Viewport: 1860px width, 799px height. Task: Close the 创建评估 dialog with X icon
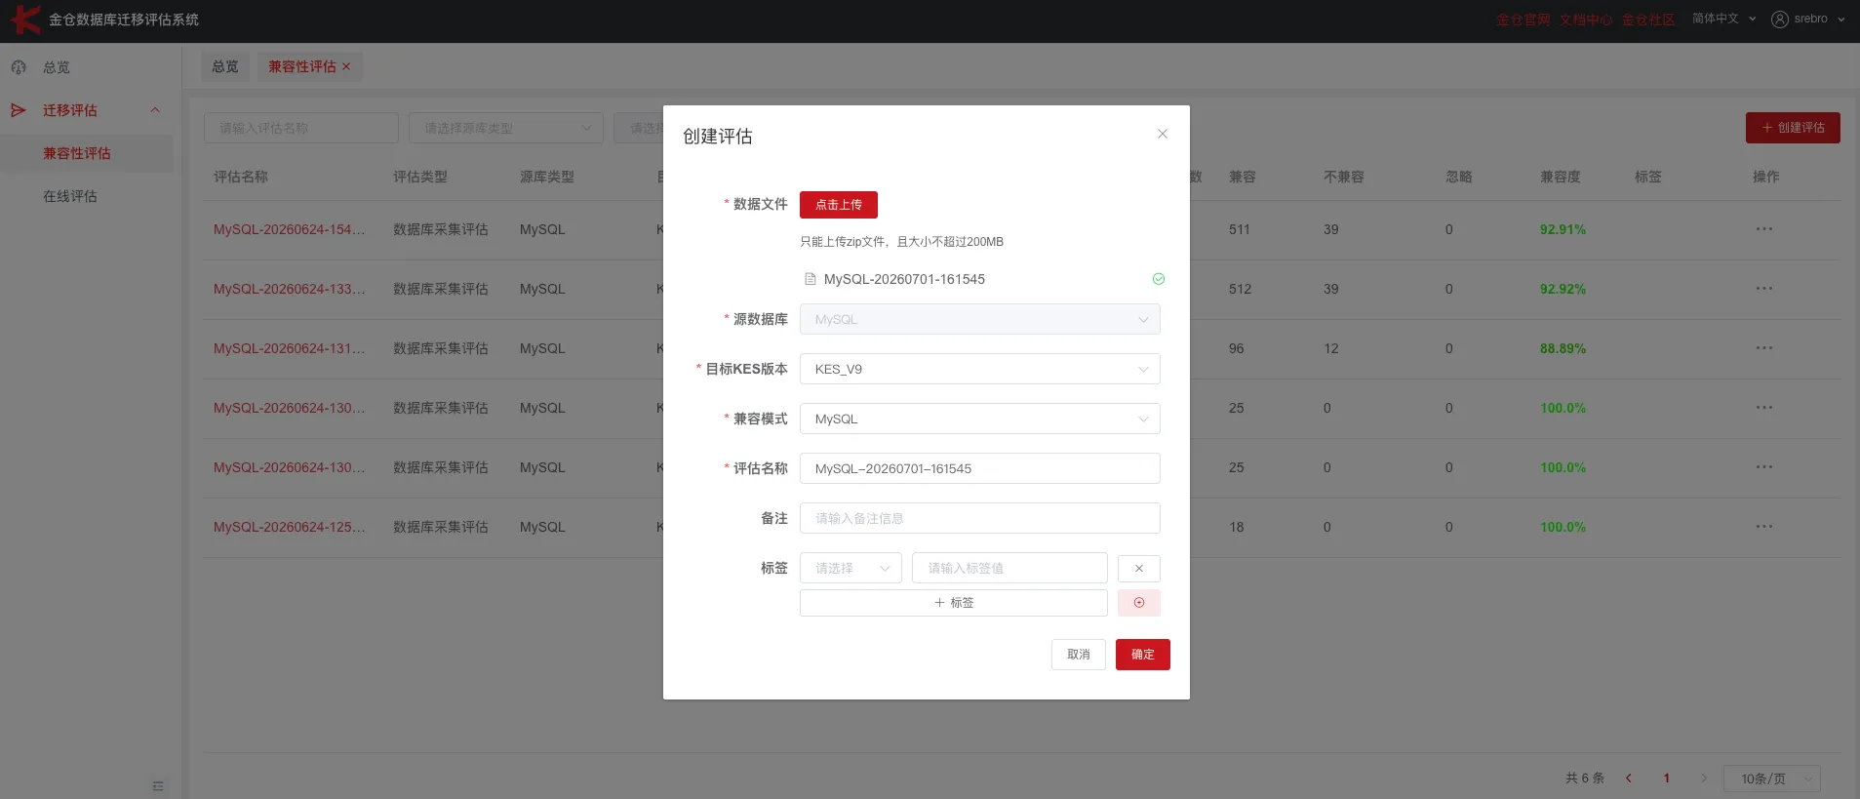1162,134
